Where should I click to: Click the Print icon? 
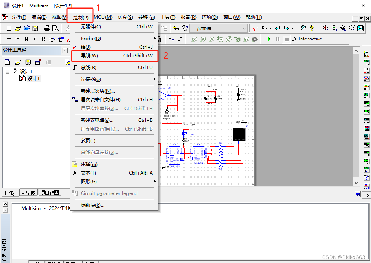(x=46, y=28)
